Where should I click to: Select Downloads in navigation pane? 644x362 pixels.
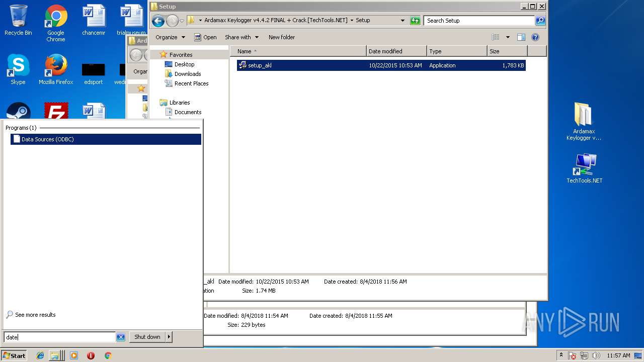tap(188, 74)
